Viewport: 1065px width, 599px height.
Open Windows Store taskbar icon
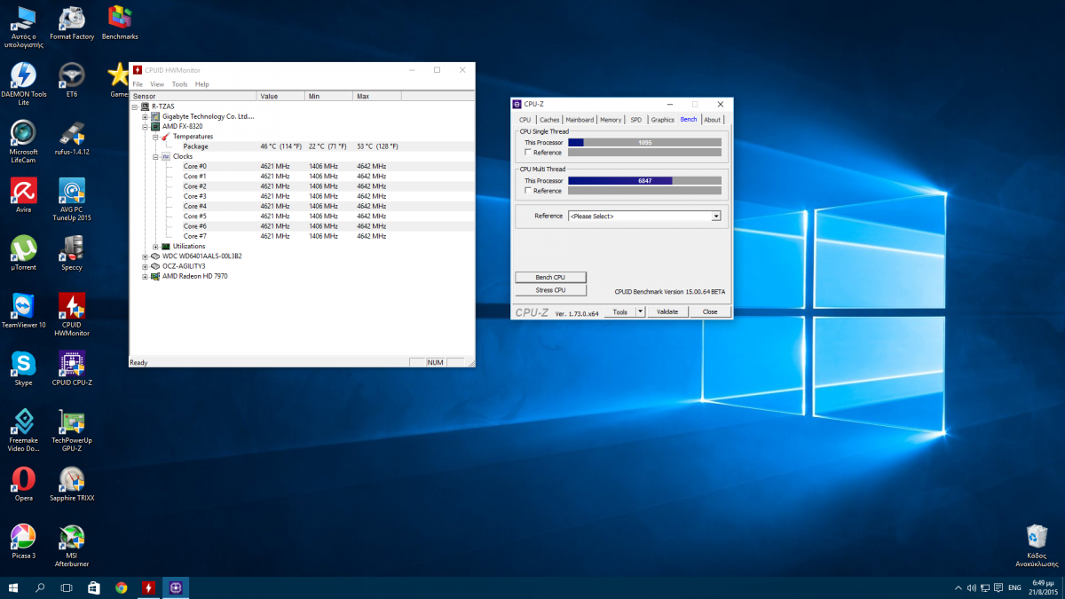pos(94,587)
